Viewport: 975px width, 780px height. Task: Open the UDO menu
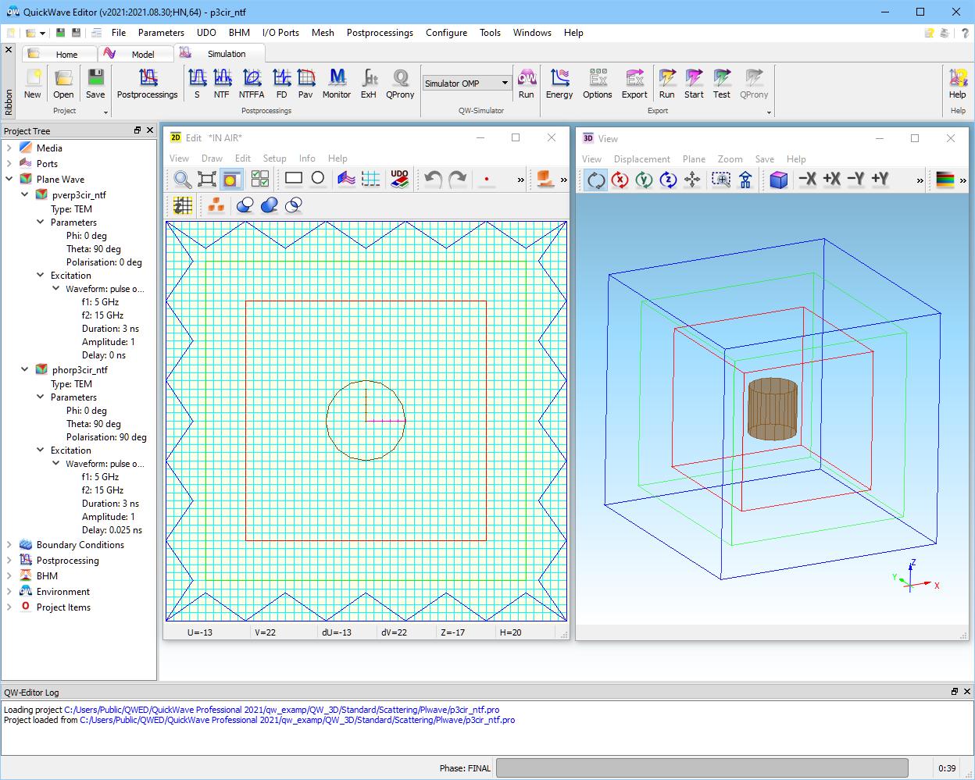click(206, 33)
